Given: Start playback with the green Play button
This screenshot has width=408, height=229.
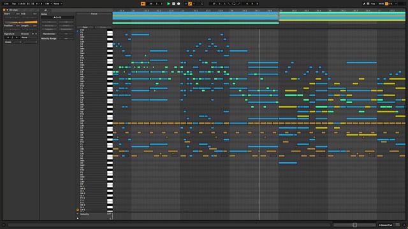Looking at the screenshot, I should [168, 4].
